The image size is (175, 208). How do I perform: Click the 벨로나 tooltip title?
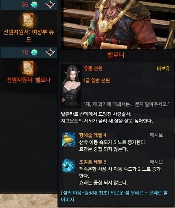116,55
